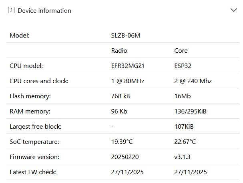243x183 pixels.
Task: Click the Core column header
Action: 181,51
